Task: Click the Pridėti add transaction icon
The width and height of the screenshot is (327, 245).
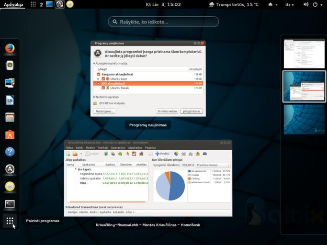Action: coord(162,154)
